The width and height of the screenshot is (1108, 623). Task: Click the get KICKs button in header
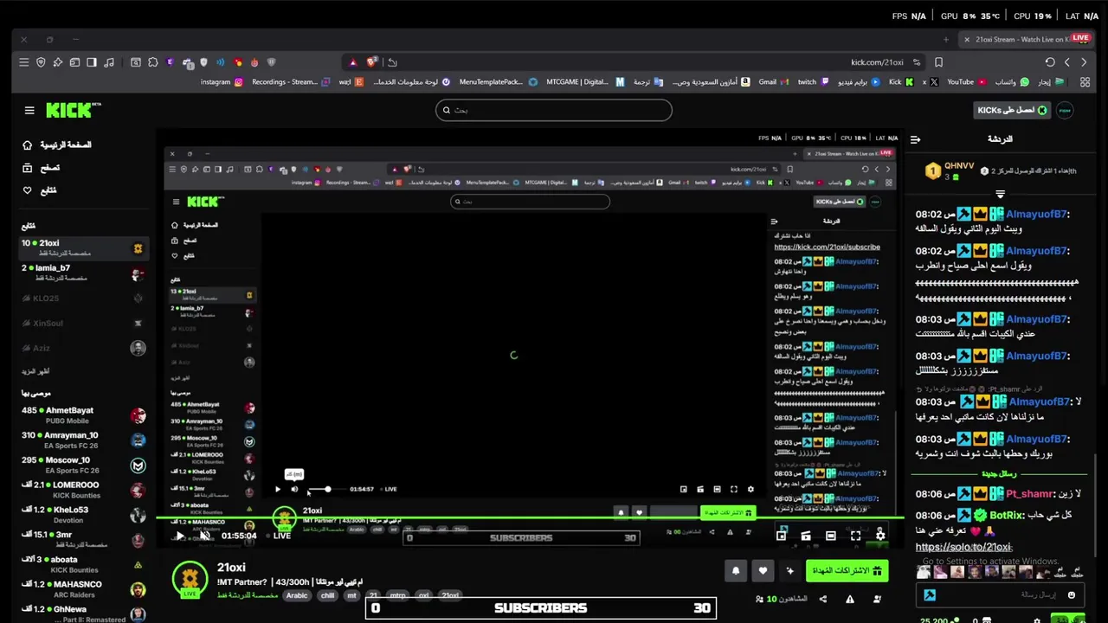pos(1012,110)
